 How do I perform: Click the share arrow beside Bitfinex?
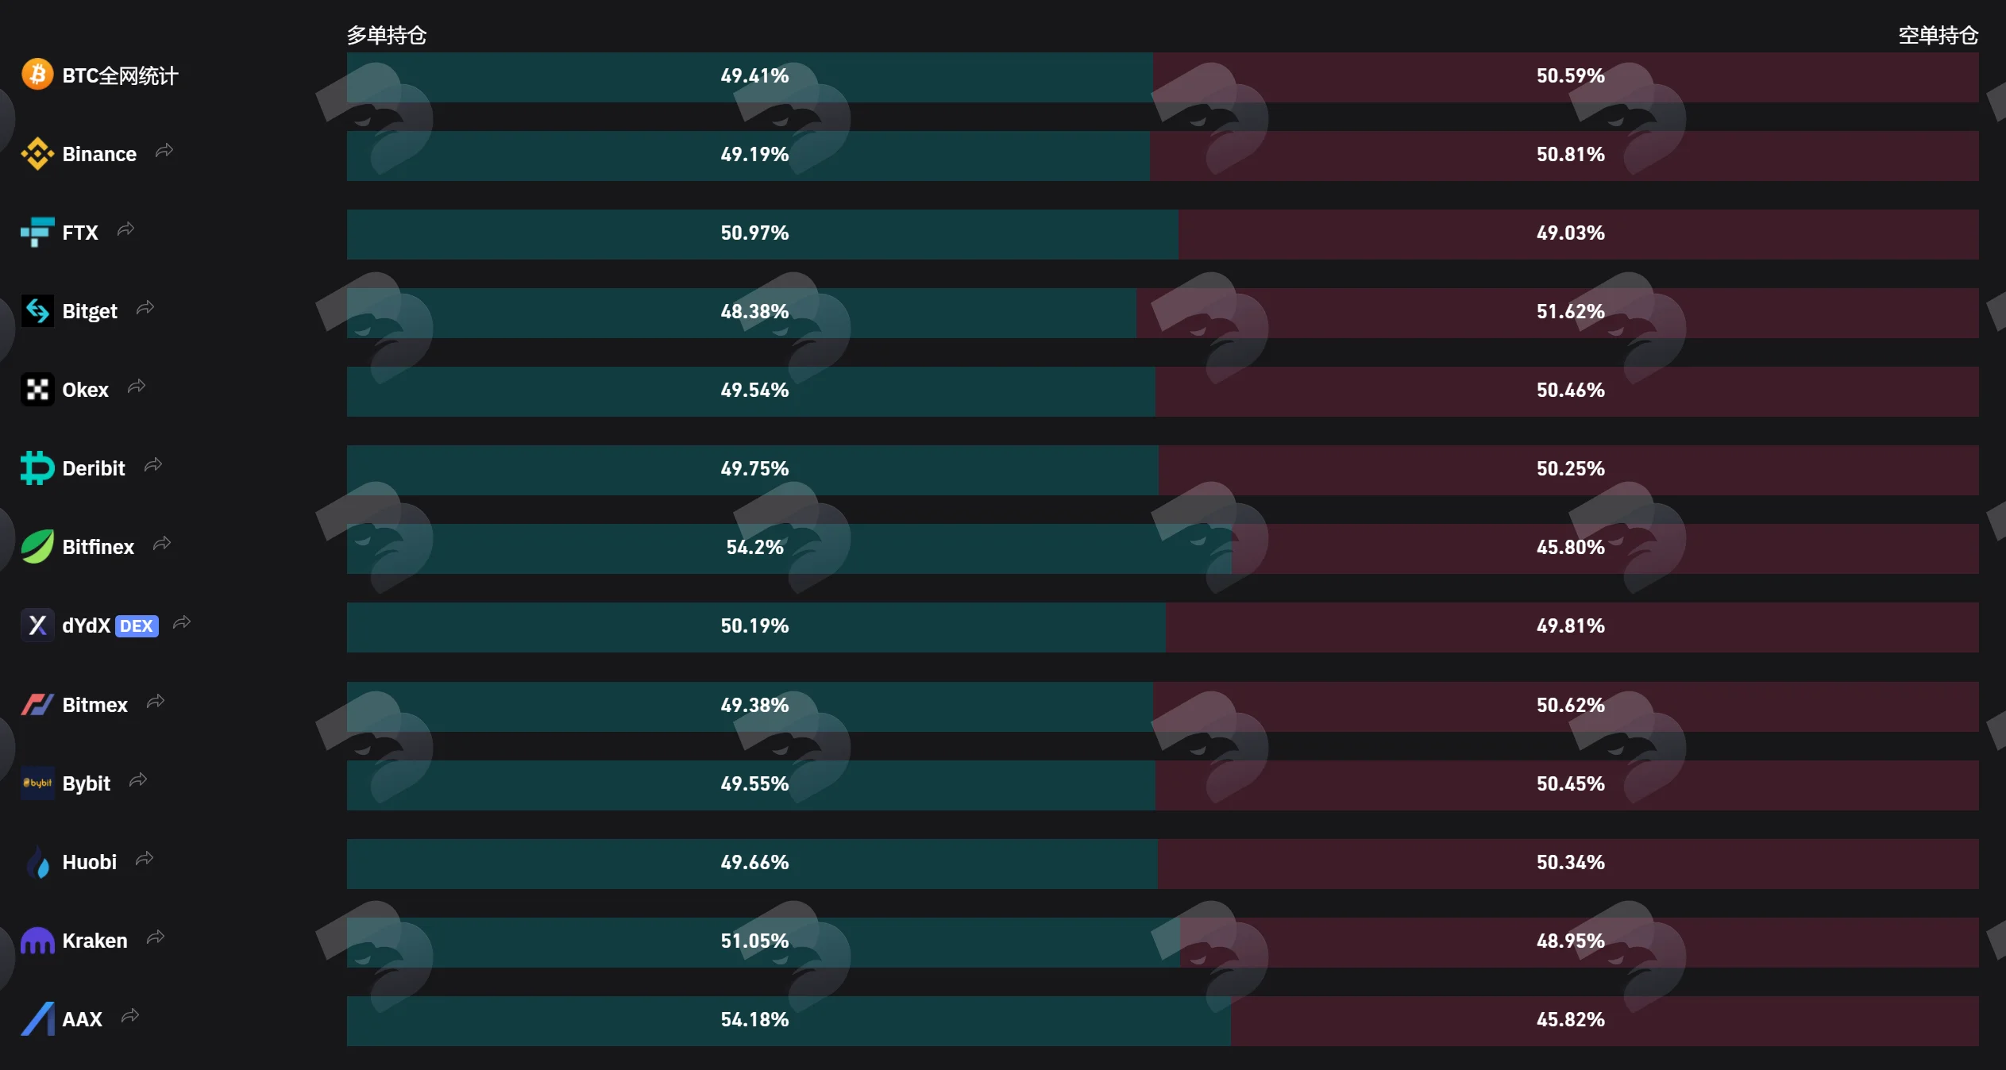pyautogui.click(x=162, y=544)
